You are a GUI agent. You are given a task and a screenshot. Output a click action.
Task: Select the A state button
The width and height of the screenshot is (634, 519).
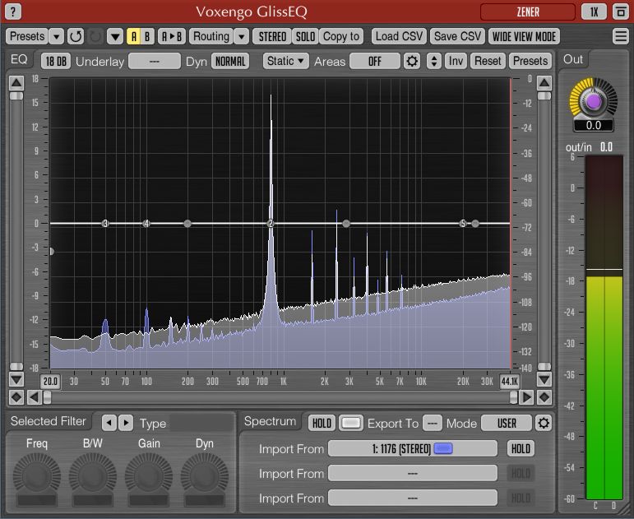[x=134, y=36]
